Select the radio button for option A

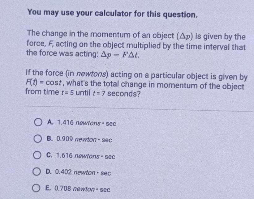(x=37, y=124)
